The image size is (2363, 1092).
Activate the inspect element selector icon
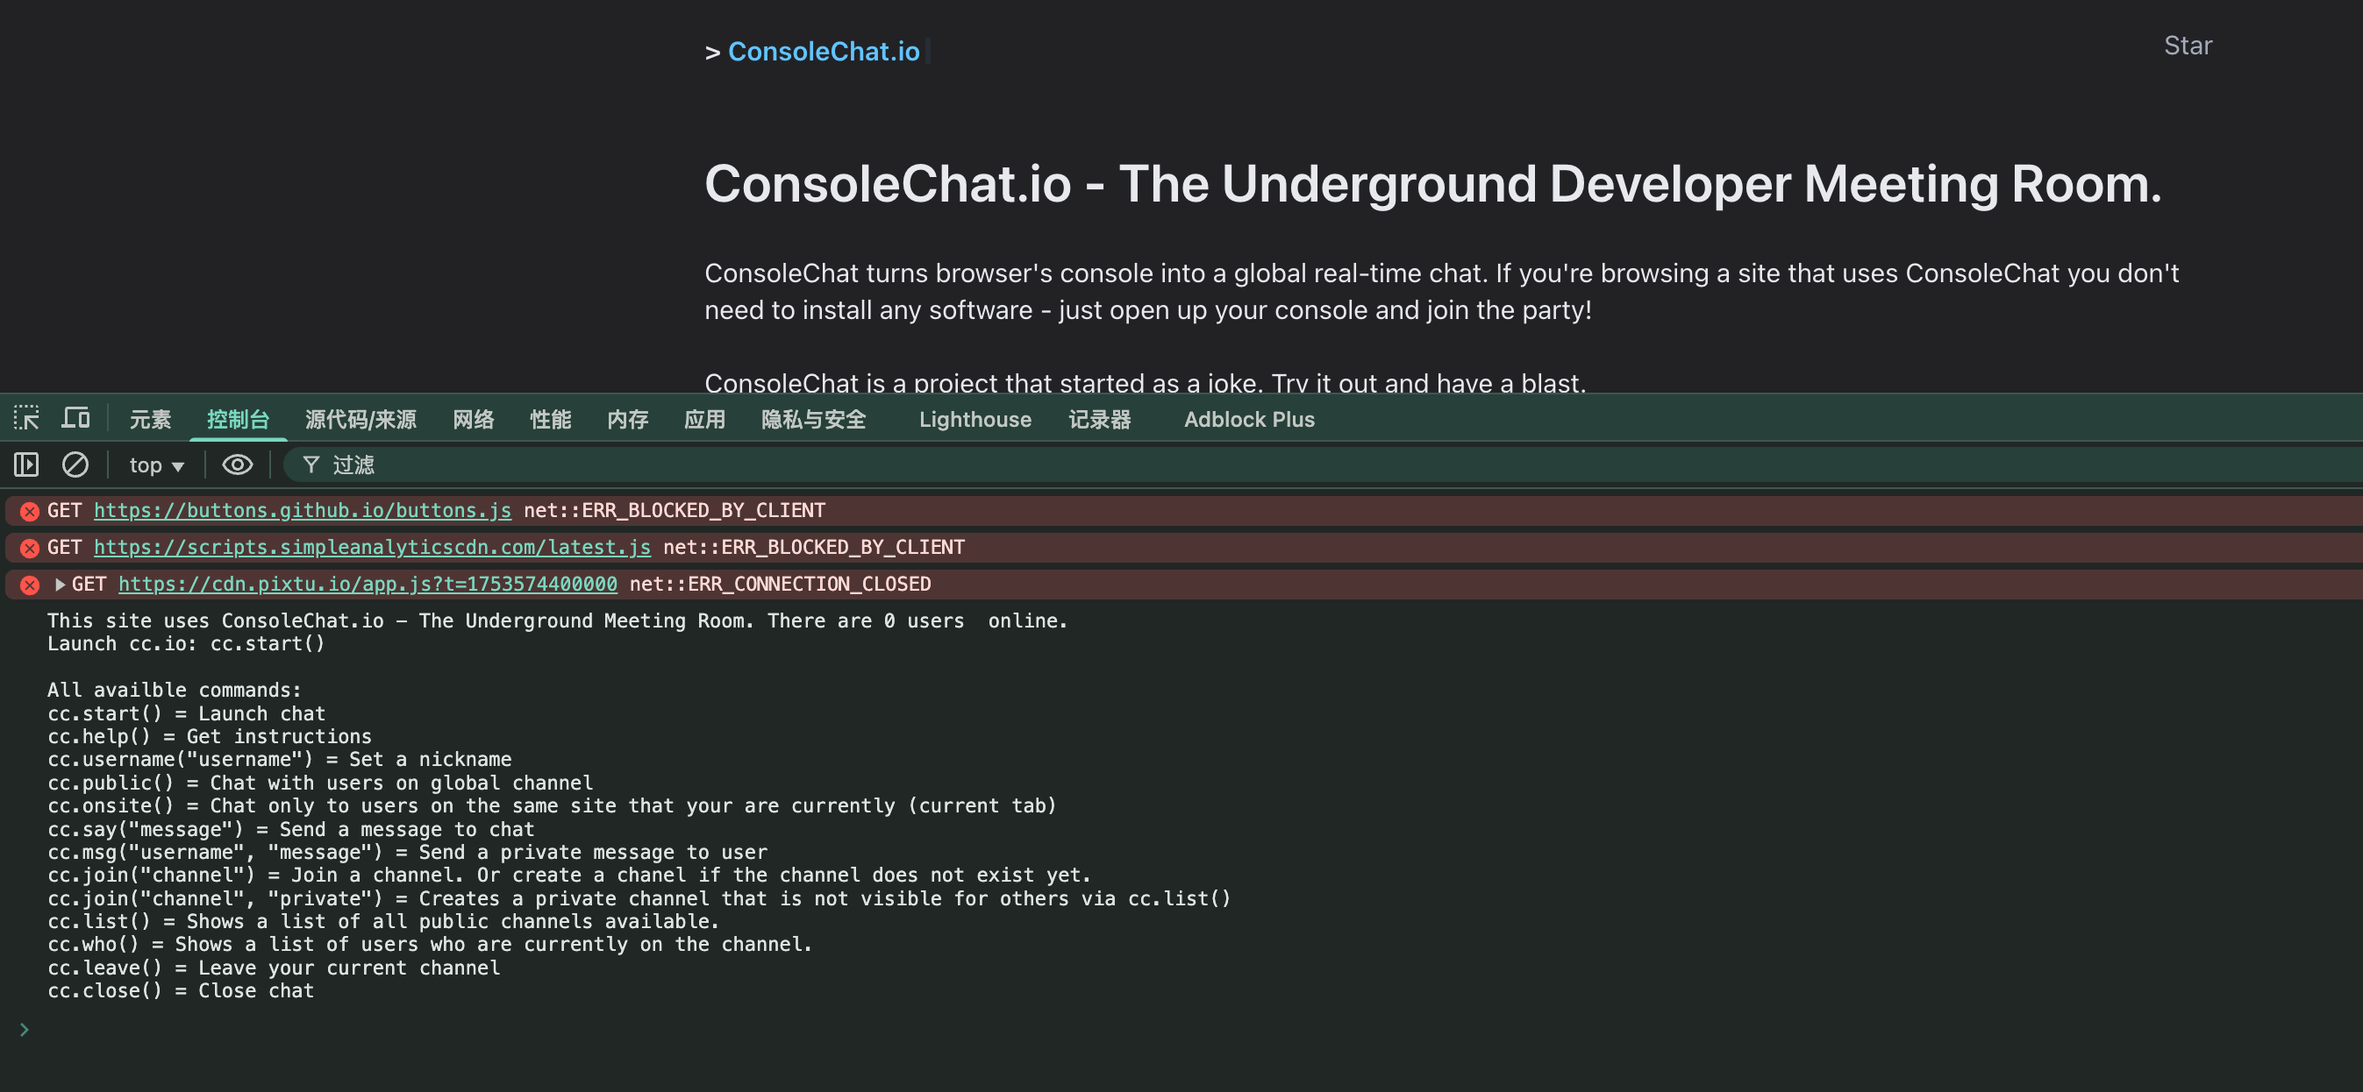tap(25, 418)
